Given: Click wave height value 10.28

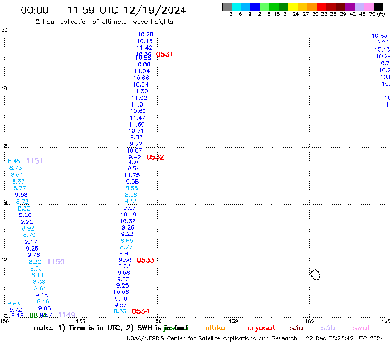Looking at the screenshot, I should (x=145, y=34).
